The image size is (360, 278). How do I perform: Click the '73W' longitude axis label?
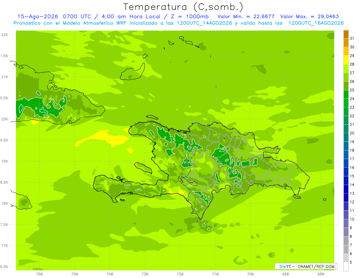point(145,274)
